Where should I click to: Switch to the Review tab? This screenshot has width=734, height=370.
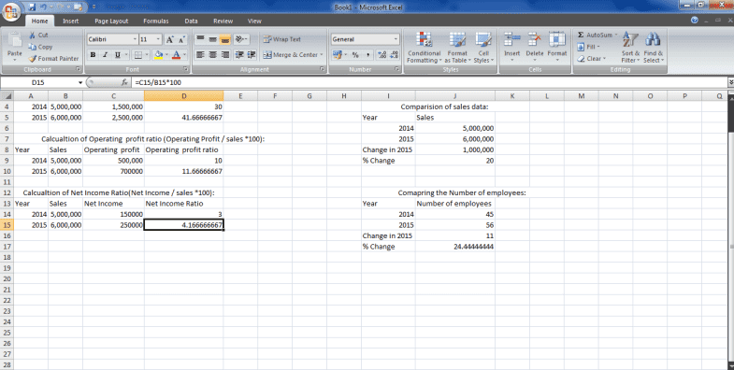pos(223,21)
